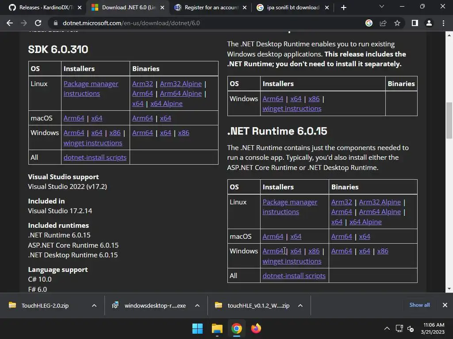The width and height of the screenshot is (453, 339).
Task: Open the Chrome profile menu
Action: (429, 23)
